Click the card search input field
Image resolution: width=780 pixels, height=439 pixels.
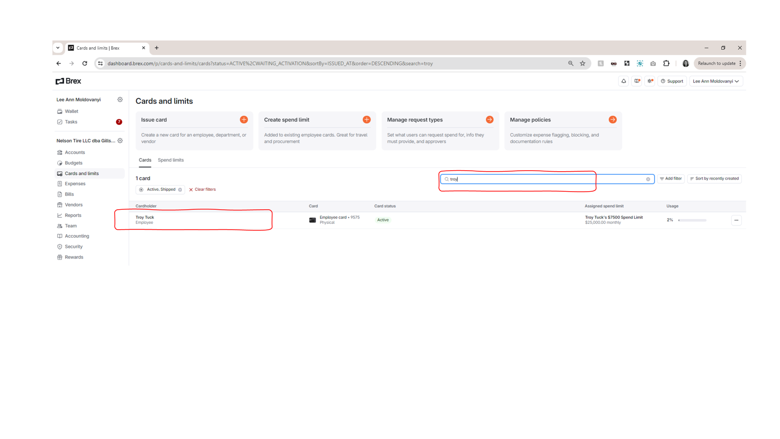coord(547,179)
